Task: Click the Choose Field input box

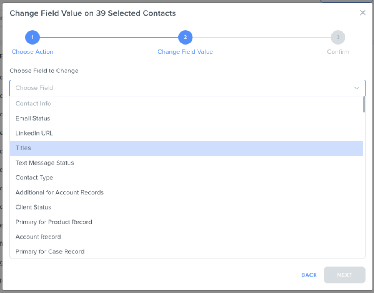Action: click(x=187, y=88)
